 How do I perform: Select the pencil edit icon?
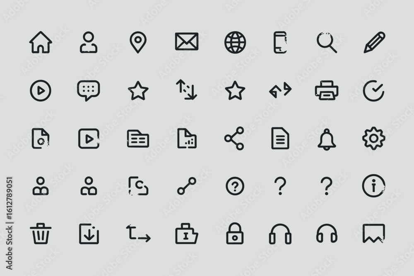[x=374, y=43]
